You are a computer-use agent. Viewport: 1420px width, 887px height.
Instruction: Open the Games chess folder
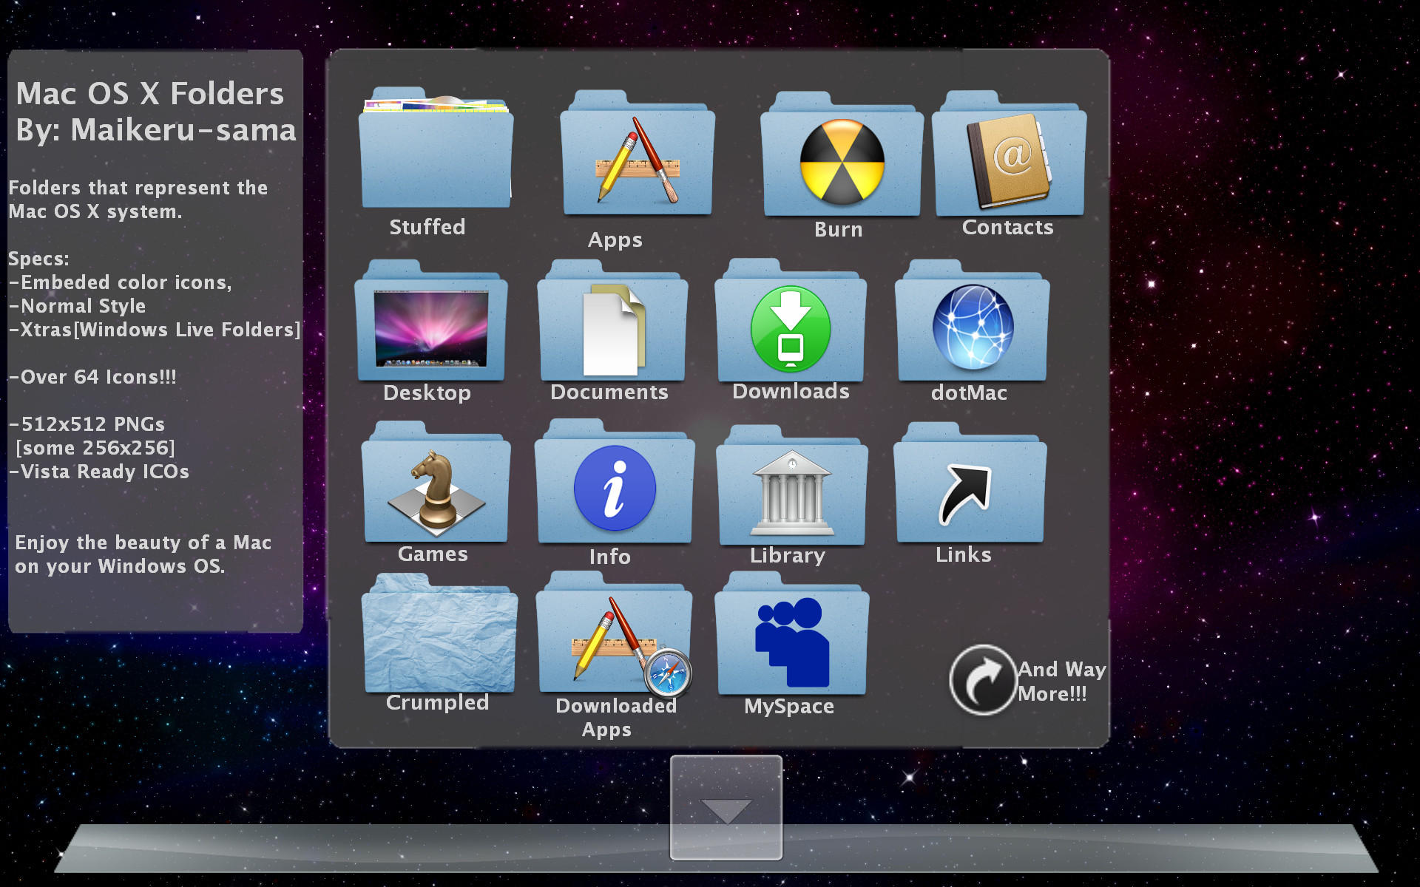click(x=436, y=486)
